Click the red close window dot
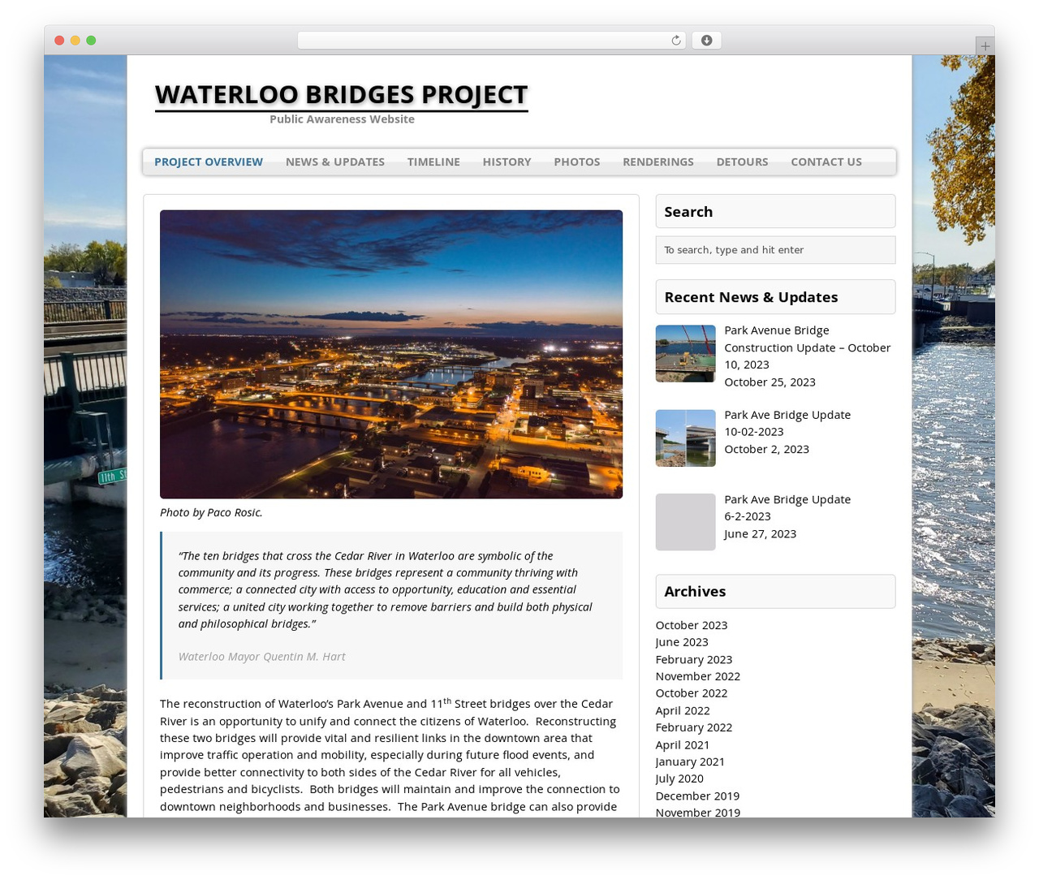The image size is (1039, 880). pos(59,41)
